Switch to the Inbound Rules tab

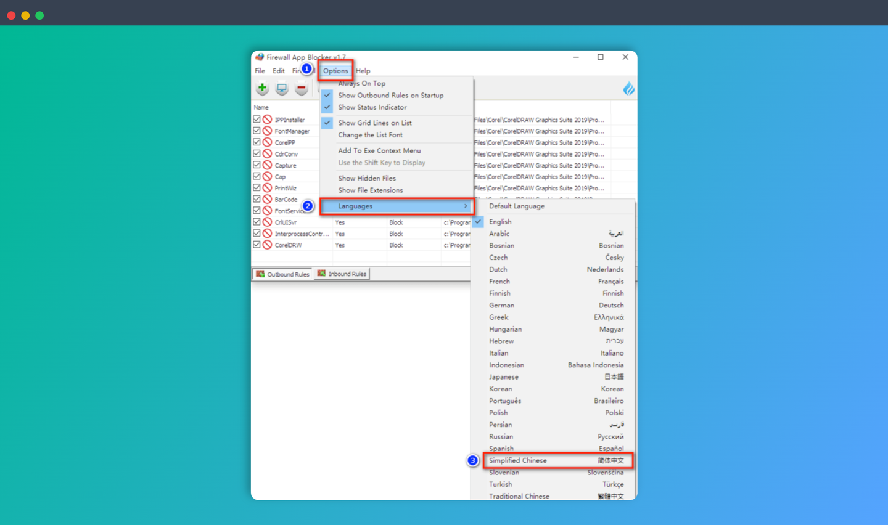[346, 274]
